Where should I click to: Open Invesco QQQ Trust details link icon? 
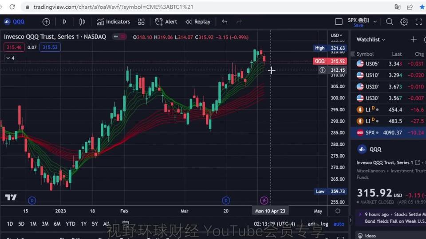coord(418,162)
